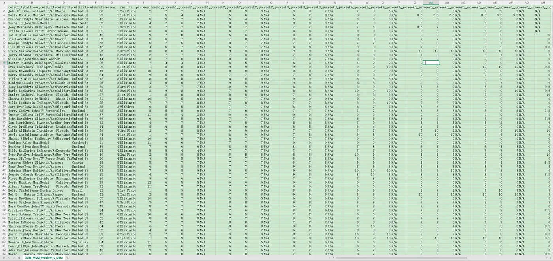Click the 'Shandi Fi' name cell

[16, 138]
